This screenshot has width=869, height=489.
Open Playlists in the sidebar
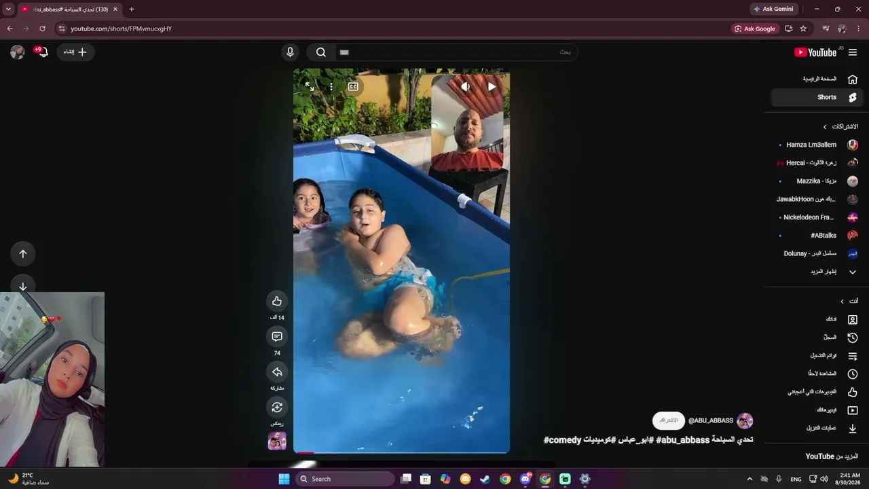coord(816,356)
